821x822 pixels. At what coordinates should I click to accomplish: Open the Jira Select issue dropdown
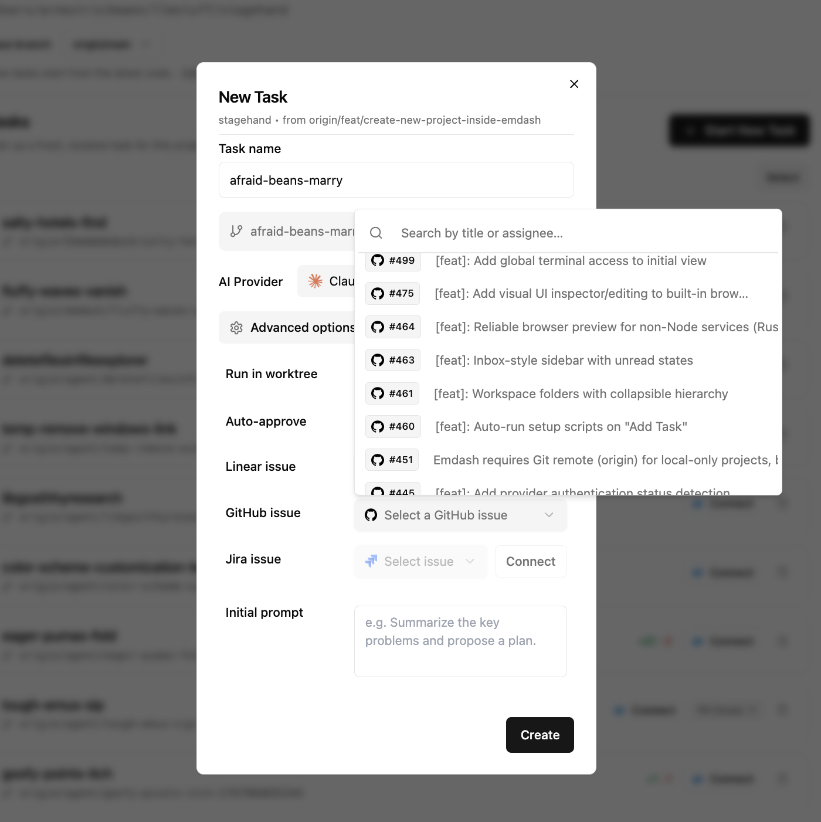tap(420, 562)
